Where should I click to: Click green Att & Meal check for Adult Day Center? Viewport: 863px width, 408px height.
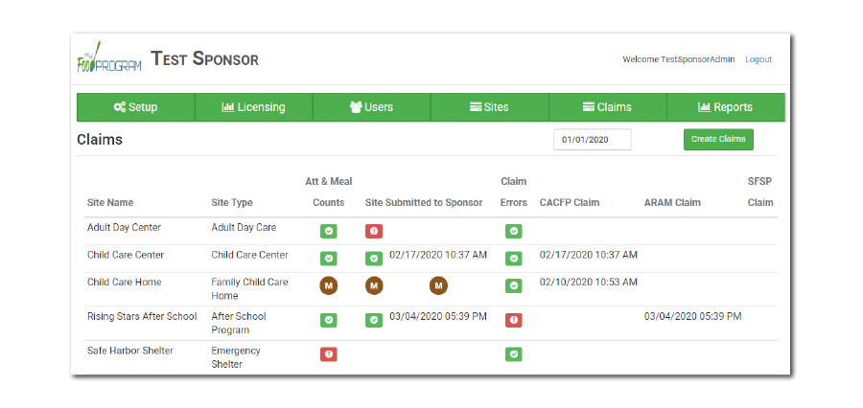click(328, 231)
